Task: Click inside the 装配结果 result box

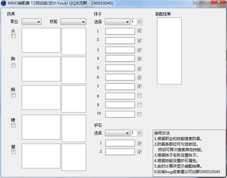Action: pyautogui.click(x=169, y=51)
